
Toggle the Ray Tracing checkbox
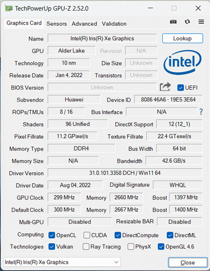[86, 247]
